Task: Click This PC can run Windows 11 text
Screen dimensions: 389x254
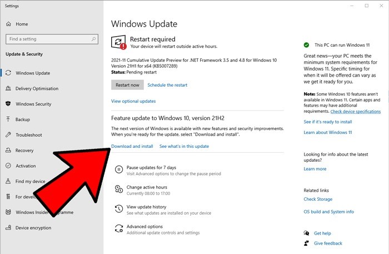Action: click(342, 45)
